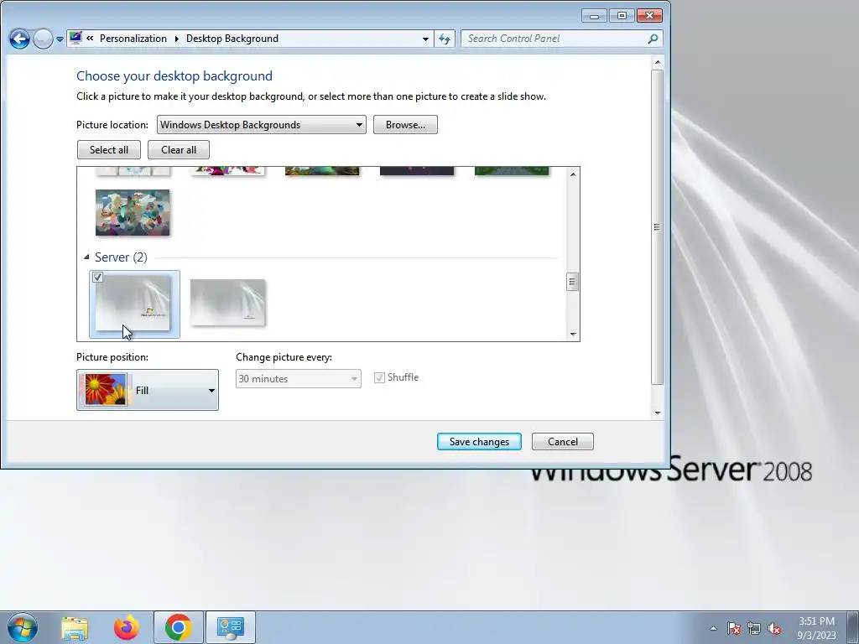Click the main window vertical scrollbar thumb
Viewport: 859px width, 644px height.
[x=658, y=227]
